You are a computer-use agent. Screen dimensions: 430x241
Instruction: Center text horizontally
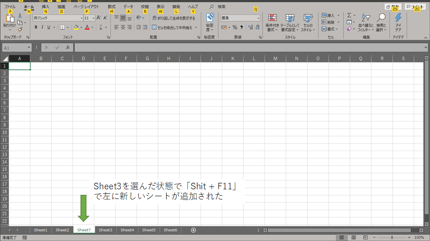(123, 27)
